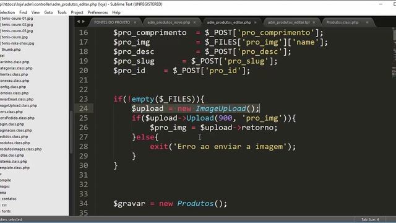Open categorias.class.php in sidebar
This screenshot has height=223, width=396.
click(x=16, y=68)
